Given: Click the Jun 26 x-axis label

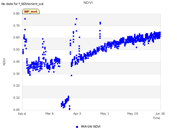Looking at the screenshot, I should [x=160, y=114].
